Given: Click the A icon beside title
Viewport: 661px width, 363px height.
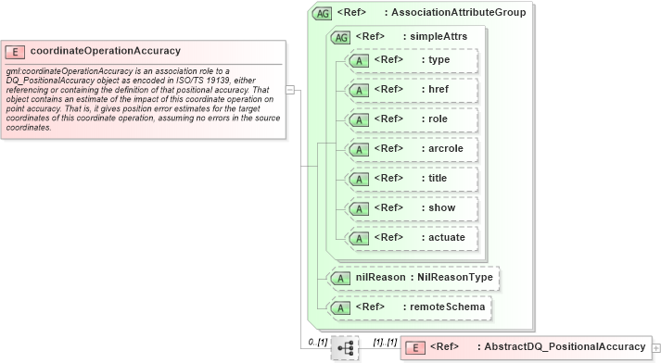Looking at the screenshot, I should point(359,180).
